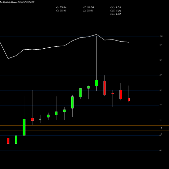This screenshot has width=169, height=169.
Task: Click the peak of the white moving average line
Action: (97, 34)
